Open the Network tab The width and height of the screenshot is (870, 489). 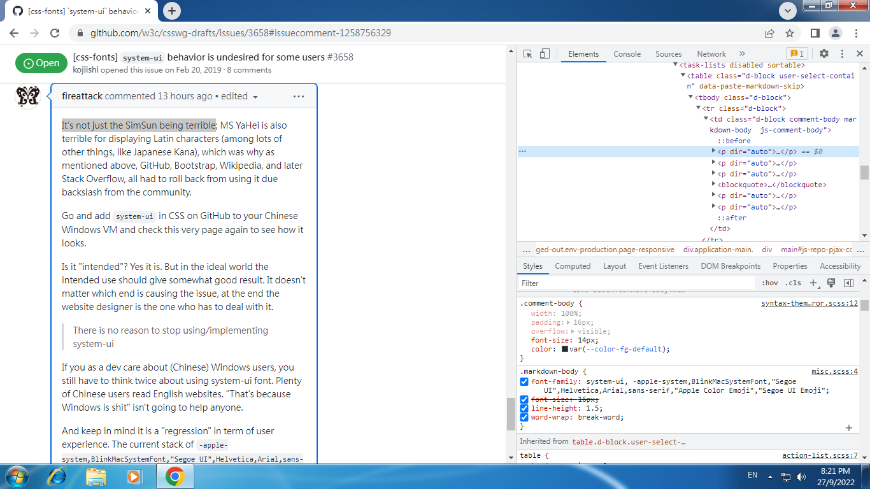(711, 54)
